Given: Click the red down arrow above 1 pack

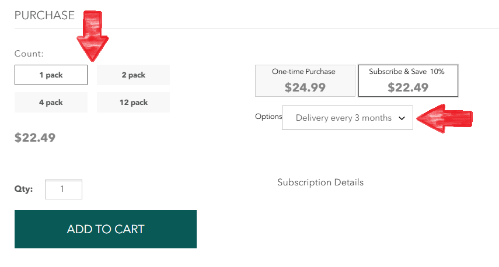Looking at the screenshot, I should 93,36.
